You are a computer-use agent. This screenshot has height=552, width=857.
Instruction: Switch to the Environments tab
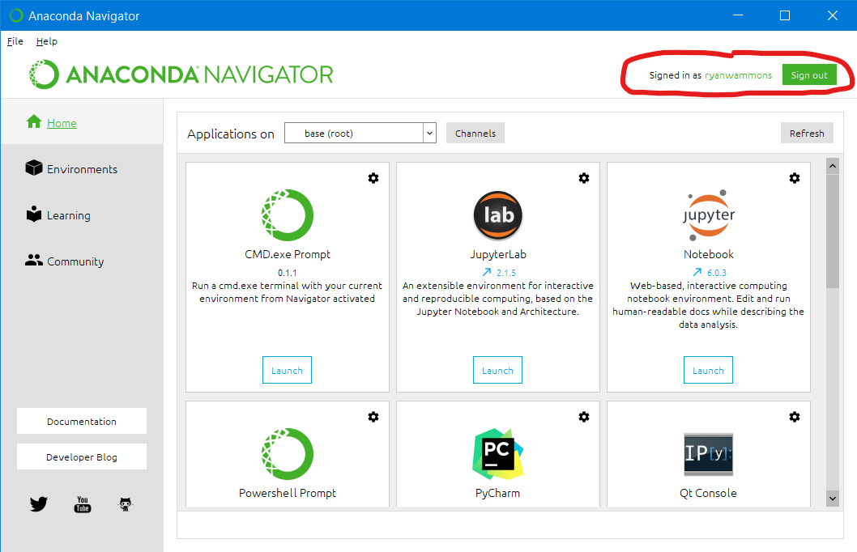coord(82,169)
